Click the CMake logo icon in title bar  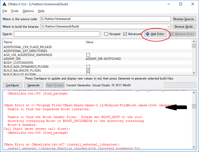coord(4,4)
